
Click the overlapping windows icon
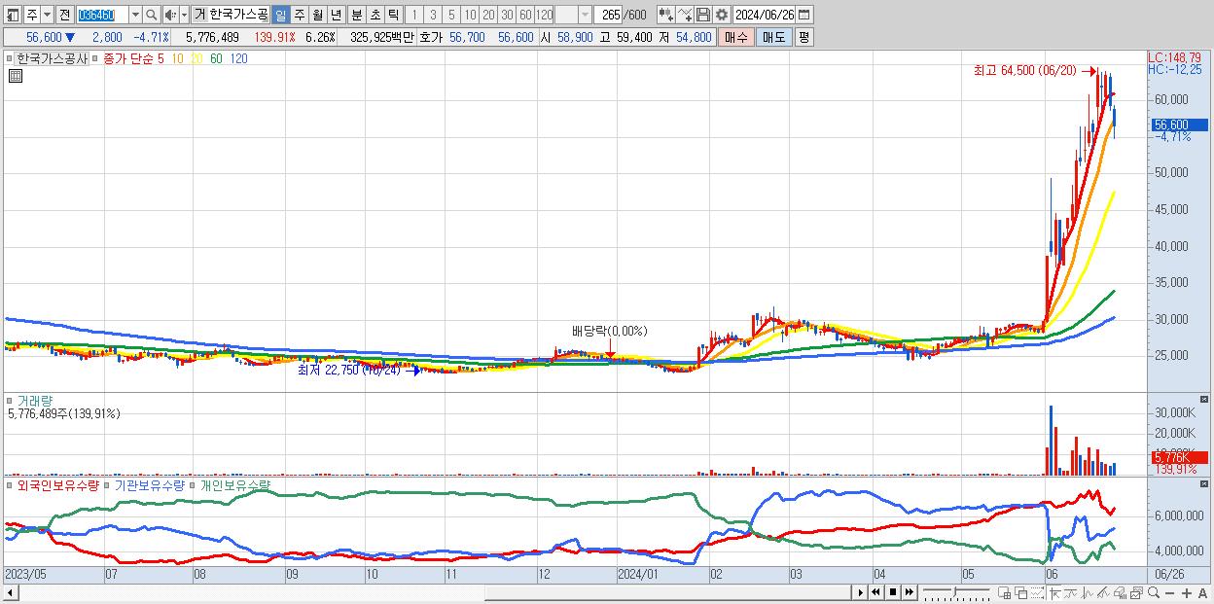pyautogui.click(x=1021, y=592)
